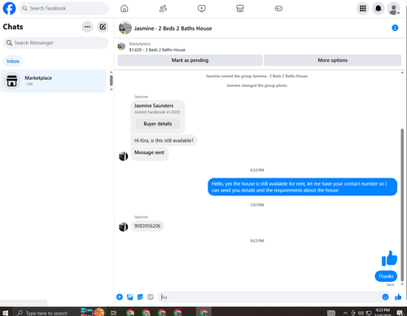Open the Windows Start button
The height and width of the screenshot is (316, 407).
click(x=5, y=313)
